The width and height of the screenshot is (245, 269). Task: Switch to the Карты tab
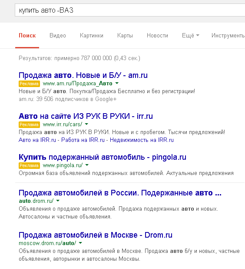tap(125, 36)
